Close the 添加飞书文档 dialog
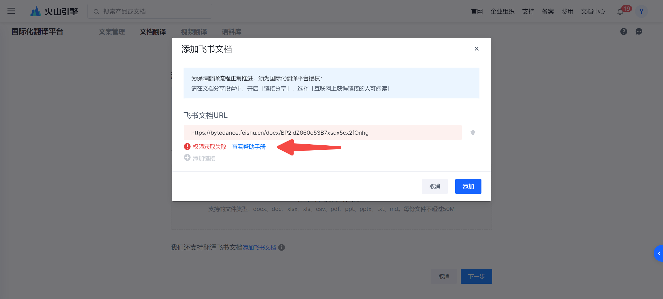This screenshot has height=299, width=663. pos(477,49)
